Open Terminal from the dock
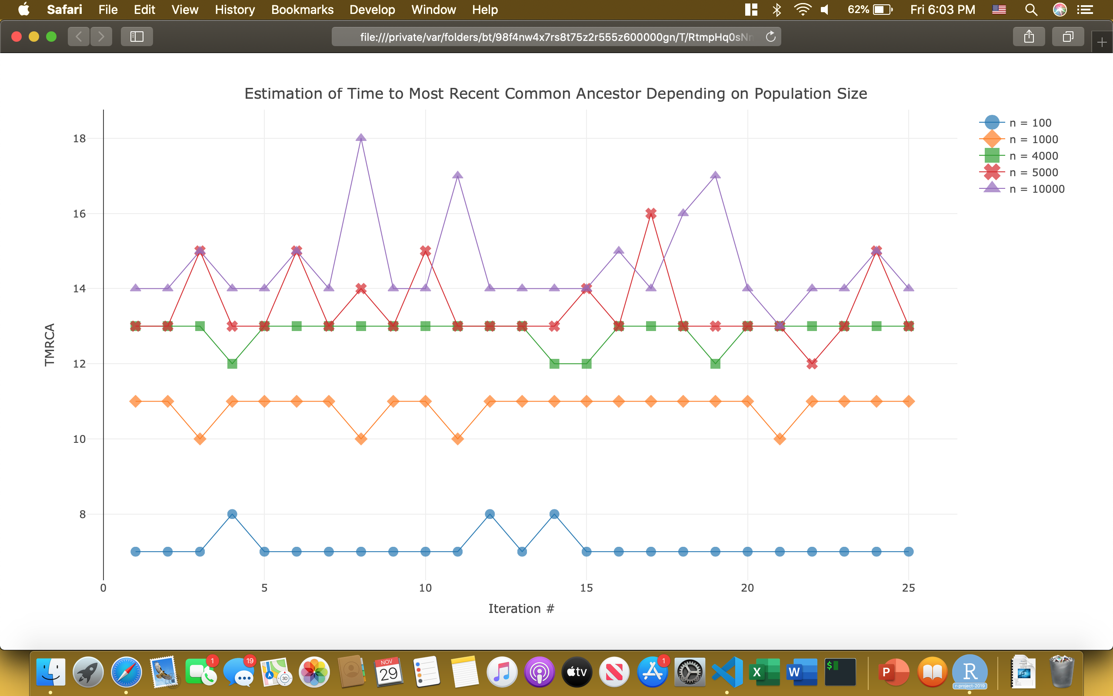 (x=840, y=672)
